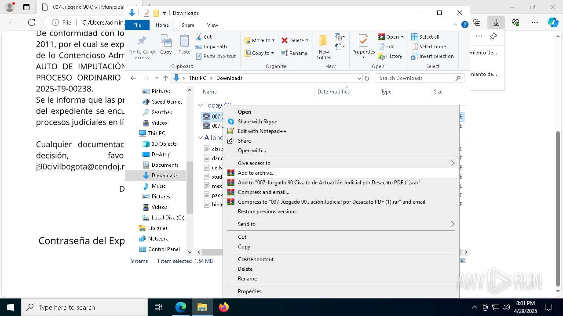563x316 pixels.
Task: Open Edge settings and more menu
Action: pyautogui.click(x=535, y=22)
